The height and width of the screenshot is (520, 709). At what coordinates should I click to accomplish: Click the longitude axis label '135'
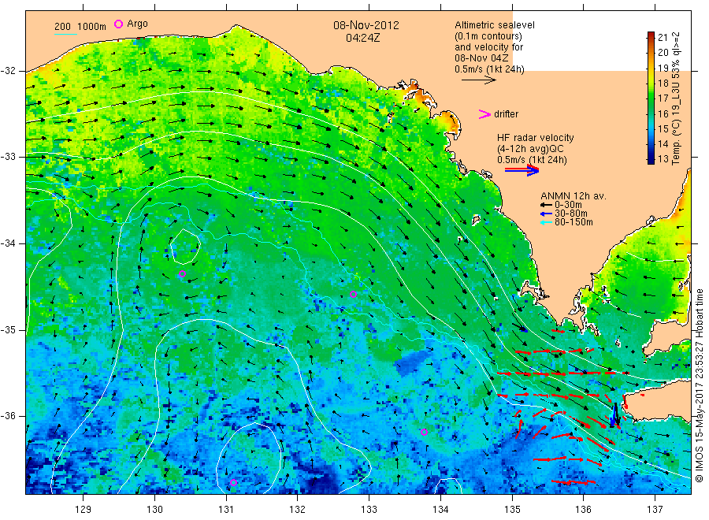512,510
